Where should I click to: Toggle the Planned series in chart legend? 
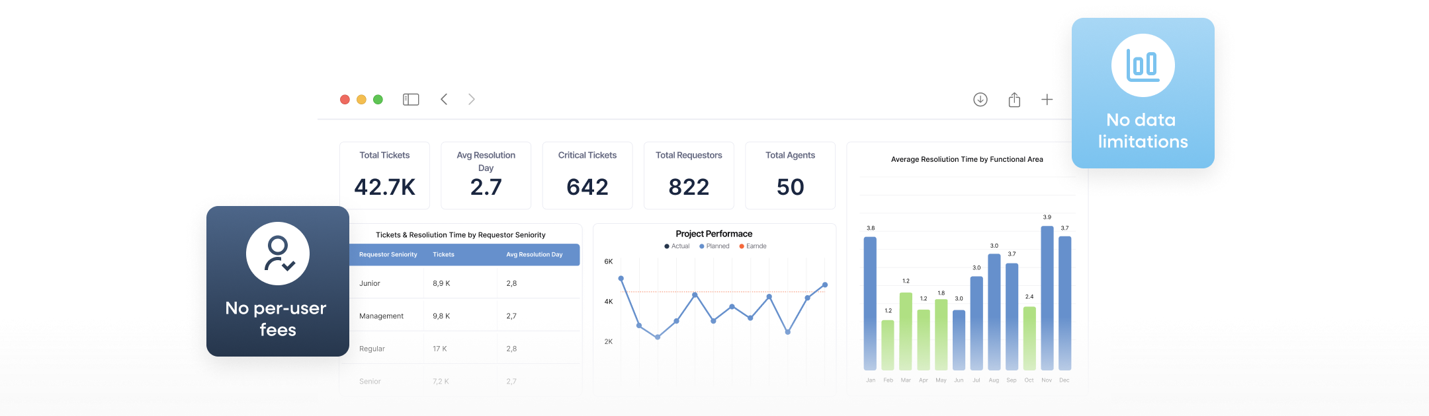pos(714,246)
